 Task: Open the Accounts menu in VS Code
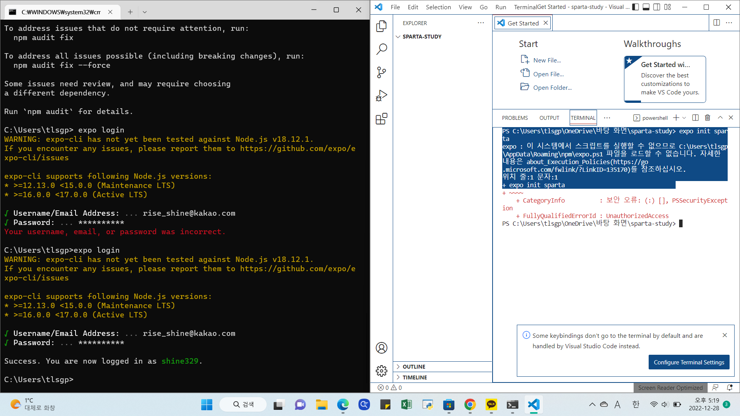(x=382, y=348)
